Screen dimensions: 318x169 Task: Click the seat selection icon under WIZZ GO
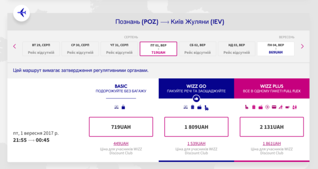[x=207, y=107]
